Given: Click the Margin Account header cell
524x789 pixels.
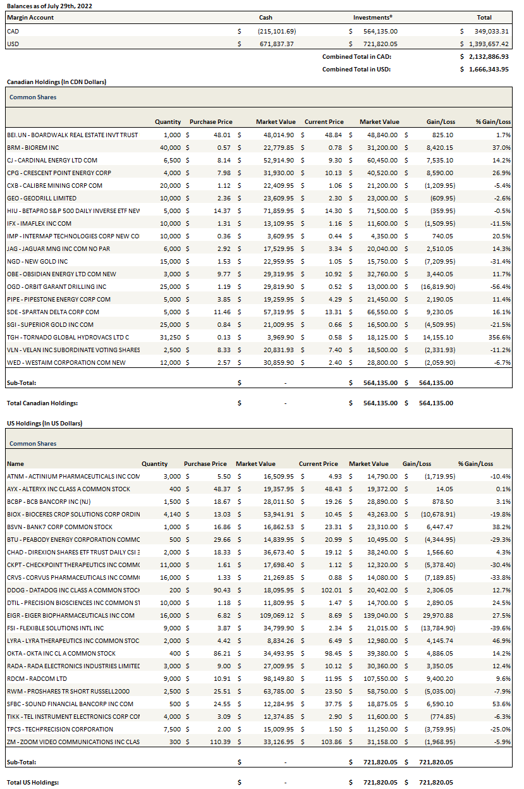Looking at the screenshot, I should [30, 18].
